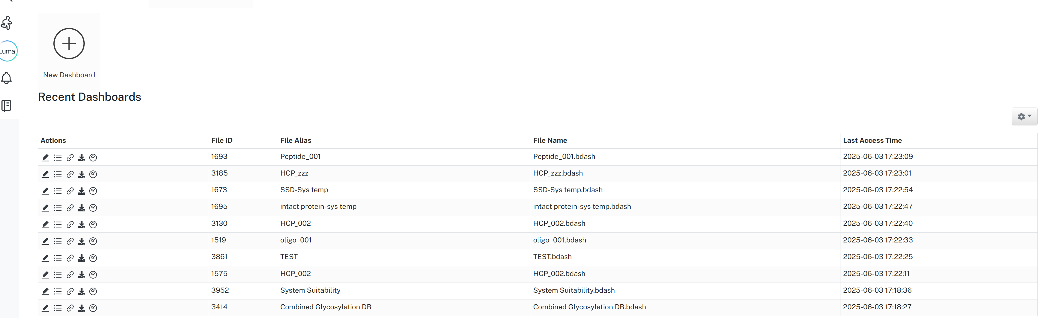Click the integrations puzzle icon in sidebar

point(6,23)
